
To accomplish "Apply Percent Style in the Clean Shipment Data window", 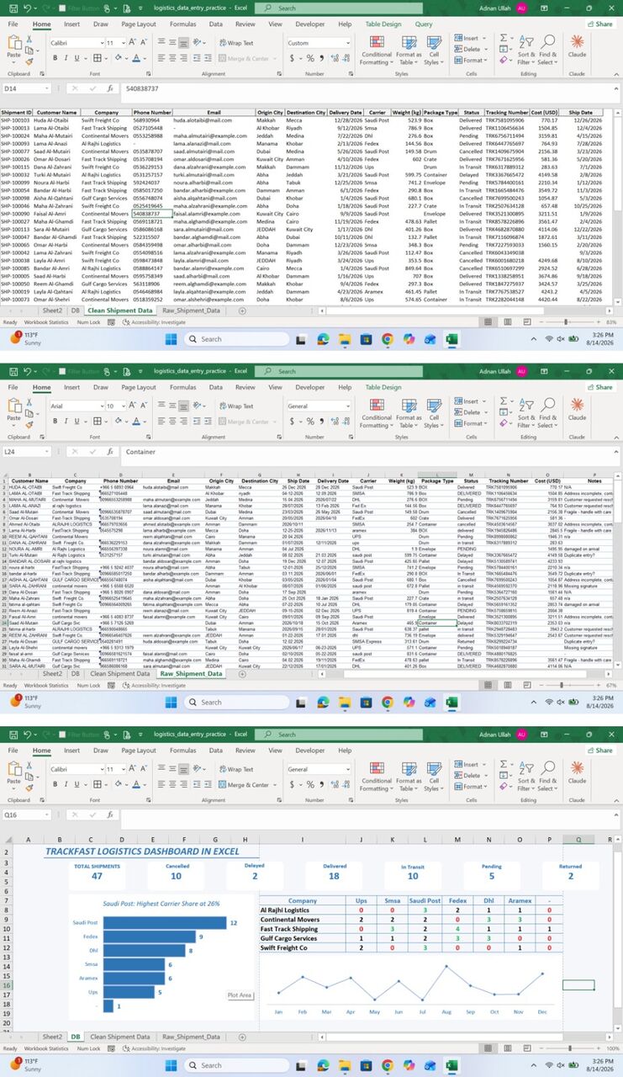I will point(309,58).
